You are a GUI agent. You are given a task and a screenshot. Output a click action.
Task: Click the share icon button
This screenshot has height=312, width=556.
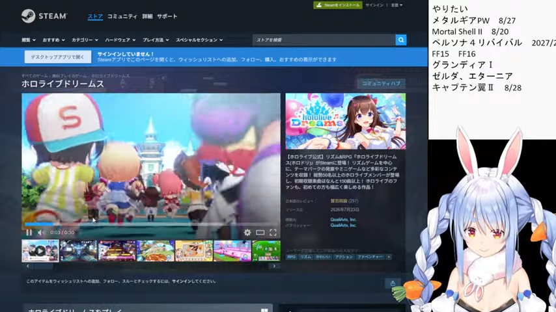393,283
